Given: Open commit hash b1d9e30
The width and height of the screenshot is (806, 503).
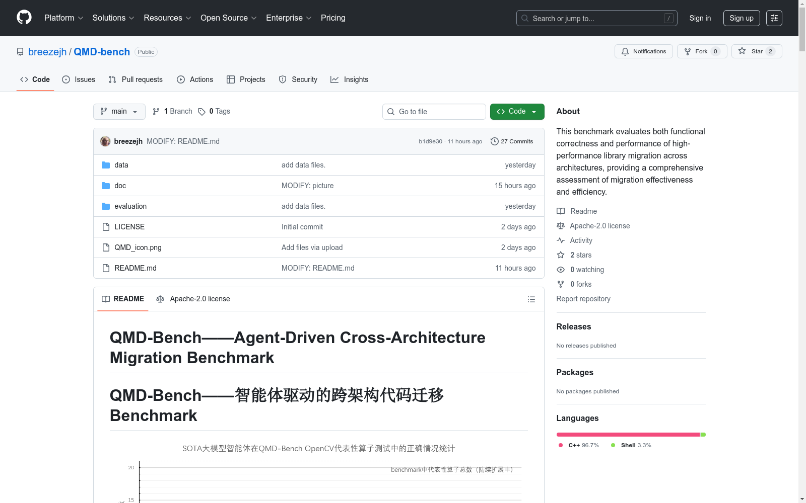Looking at the screenshot, I should point(430,141).
